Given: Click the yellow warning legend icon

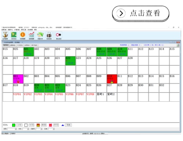Looking at the screenshot, I should click(38, 125).
